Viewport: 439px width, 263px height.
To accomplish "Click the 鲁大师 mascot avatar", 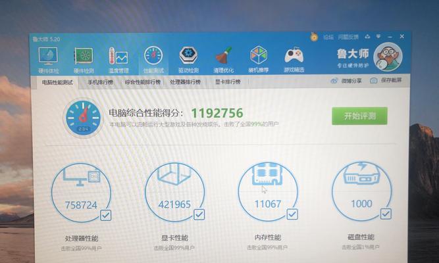I will pyautogui.click(x=388, y=57).
